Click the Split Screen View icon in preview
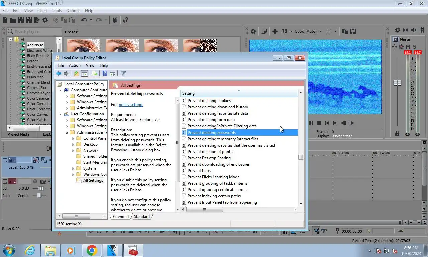The width and height of the screenshot is (428, 257). (284, 31)
